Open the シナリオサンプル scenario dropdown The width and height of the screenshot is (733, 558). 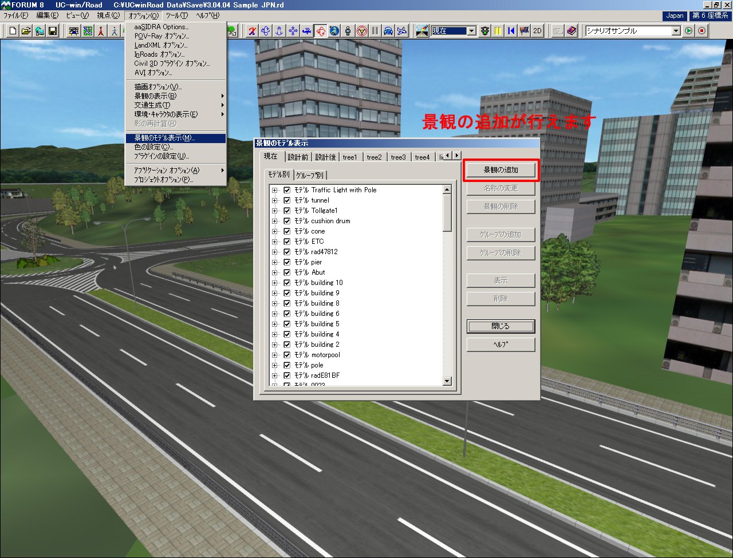pos(676,31)
